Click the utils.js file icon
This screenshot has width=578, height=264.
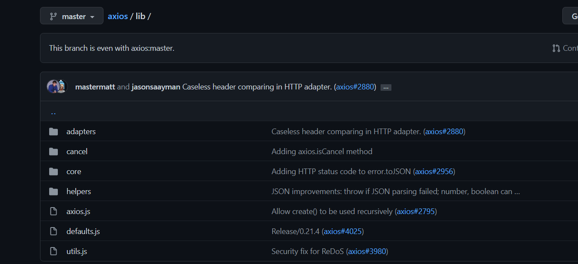click(53, 251)
